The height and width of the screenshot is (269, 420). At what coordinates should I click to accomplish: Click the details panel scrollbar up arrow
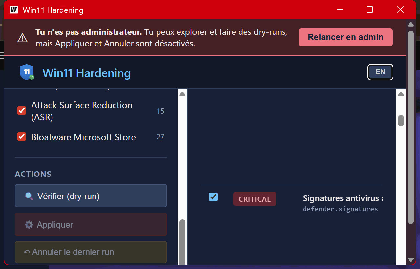point(401,94)
